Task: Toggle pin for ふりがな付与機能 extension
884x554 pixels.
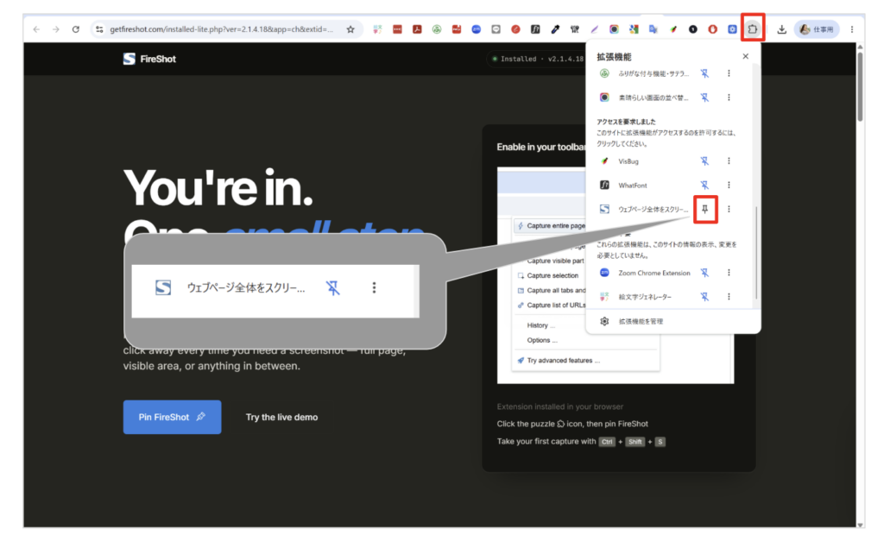Action: click(x=704, y=73)
